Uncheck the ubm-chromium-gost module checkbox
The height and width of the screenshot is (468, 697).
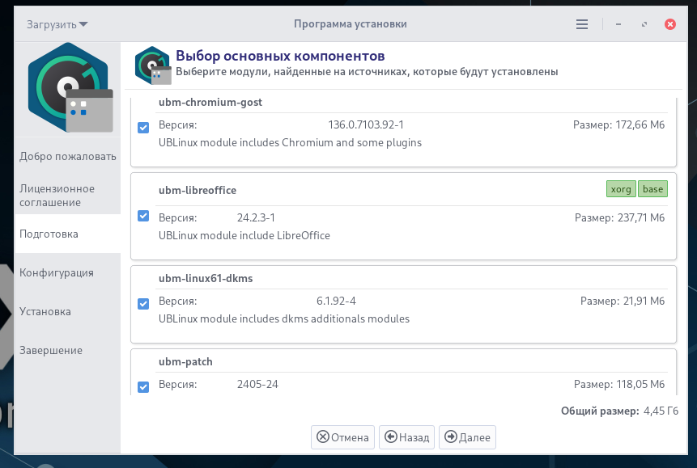pyautogui.click(x=143, y=128)
